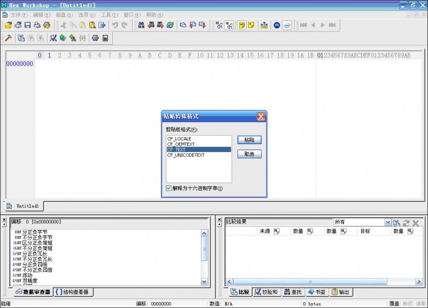Screen dimensions: 428x308
Task: Open the 所有 filter dropdown
Action: [387, 222]
